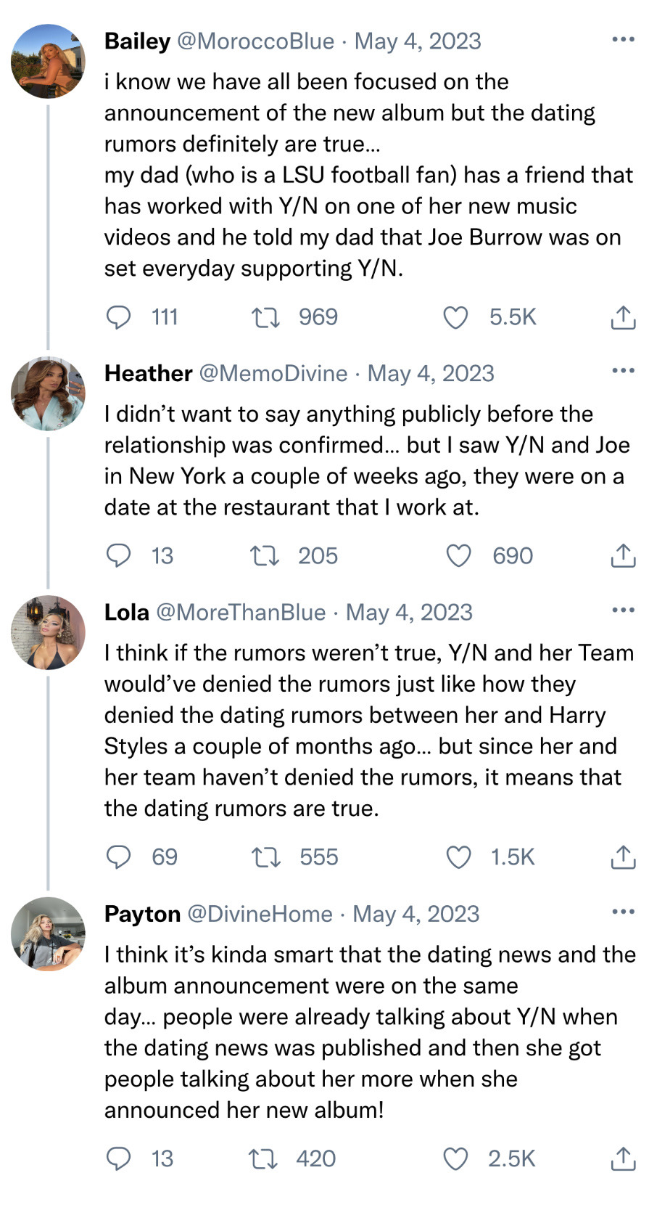The height and width of the screenshot is (1210, 649).
Task: Open the @DivineHome profile handle
Action: (260, 914)
